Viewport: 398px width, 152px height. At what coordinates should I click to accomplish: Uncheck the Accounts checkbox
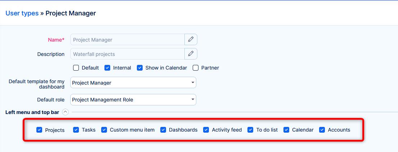click(x=322, y=130)
